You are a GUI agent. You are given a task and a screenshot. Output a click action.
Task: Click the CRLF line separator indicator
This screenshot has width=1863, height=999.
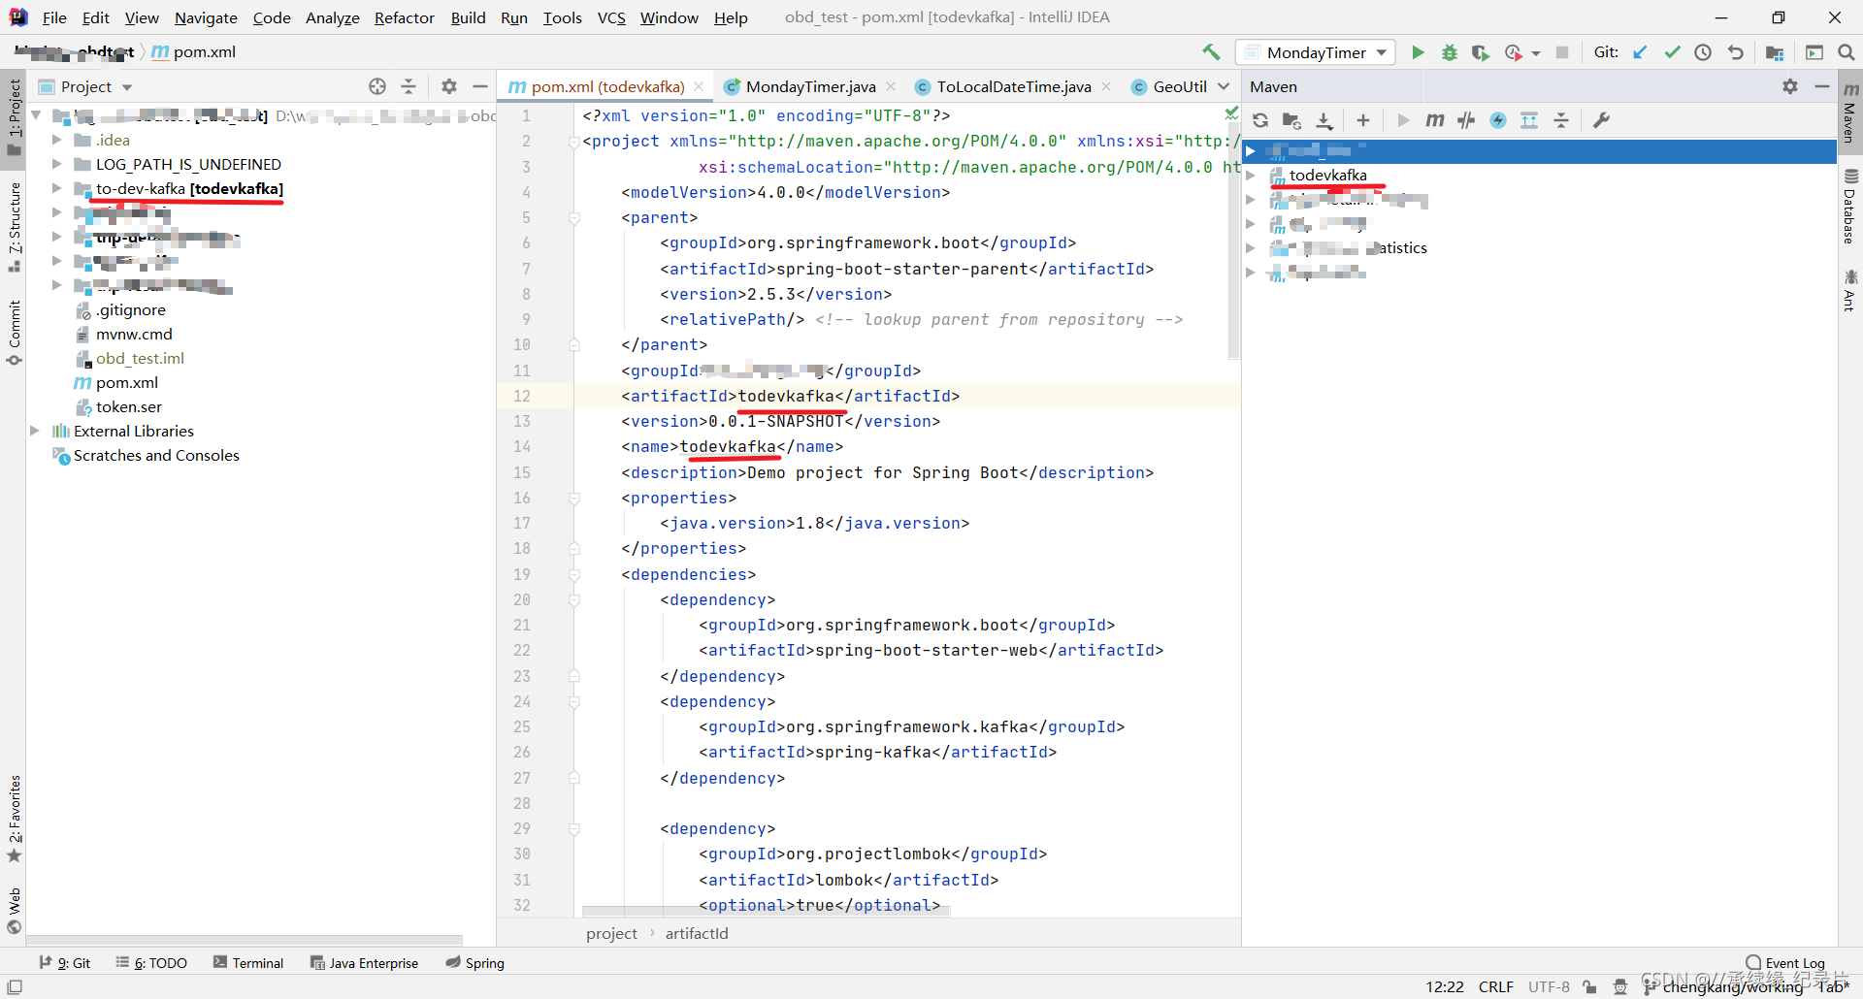pyautogui.click(x=1495, y=986)
